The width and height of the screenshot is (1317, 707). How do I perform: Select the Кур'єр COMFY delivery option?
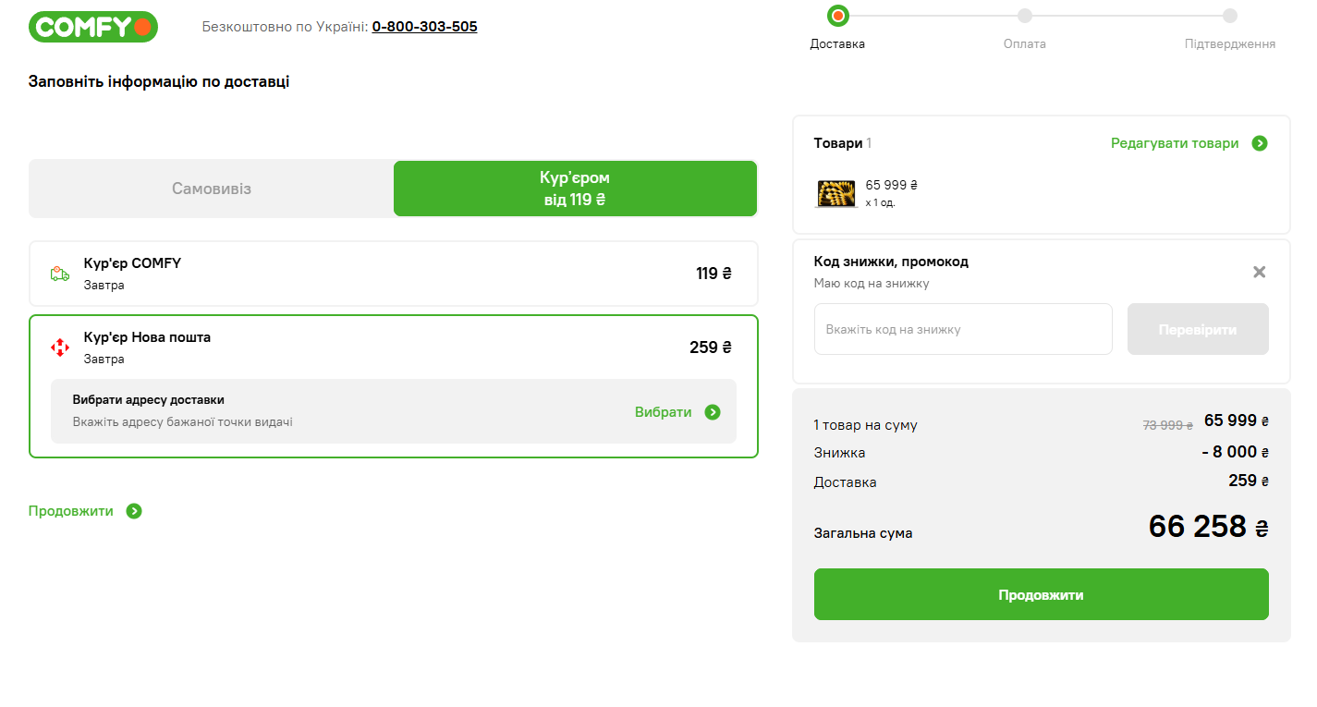click(x=393, y=274)
